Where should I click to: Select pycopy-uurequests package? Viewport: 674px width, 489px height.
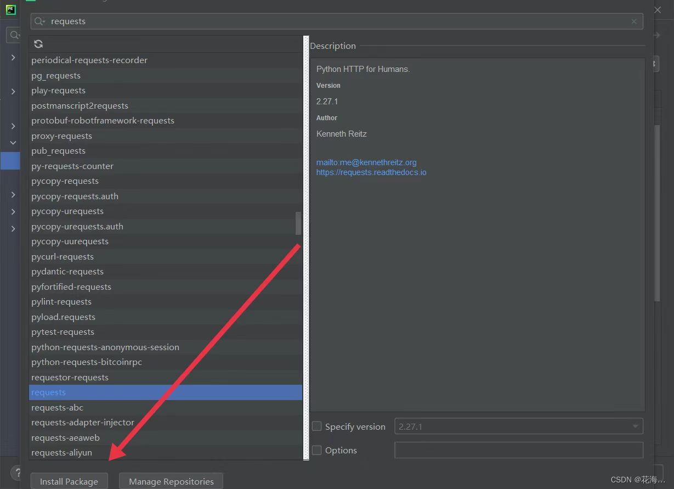click(x=166, y=241)
